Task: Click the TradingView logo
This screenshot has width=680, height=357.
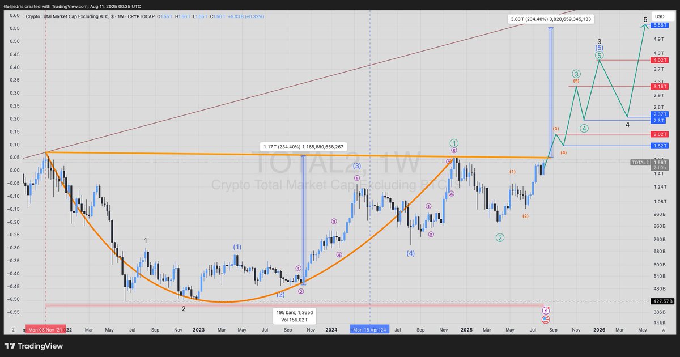Action: click(33, 346)
